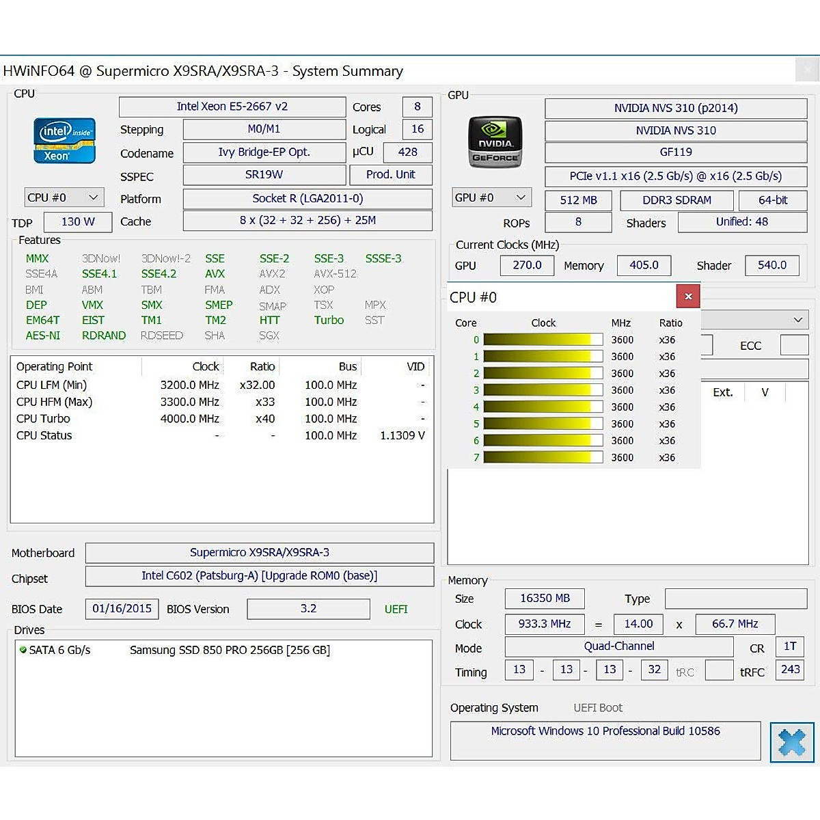Viewport: 820px width, 820px height.
Task: Click the HTT feature flag
Action: tap(270, 320)
